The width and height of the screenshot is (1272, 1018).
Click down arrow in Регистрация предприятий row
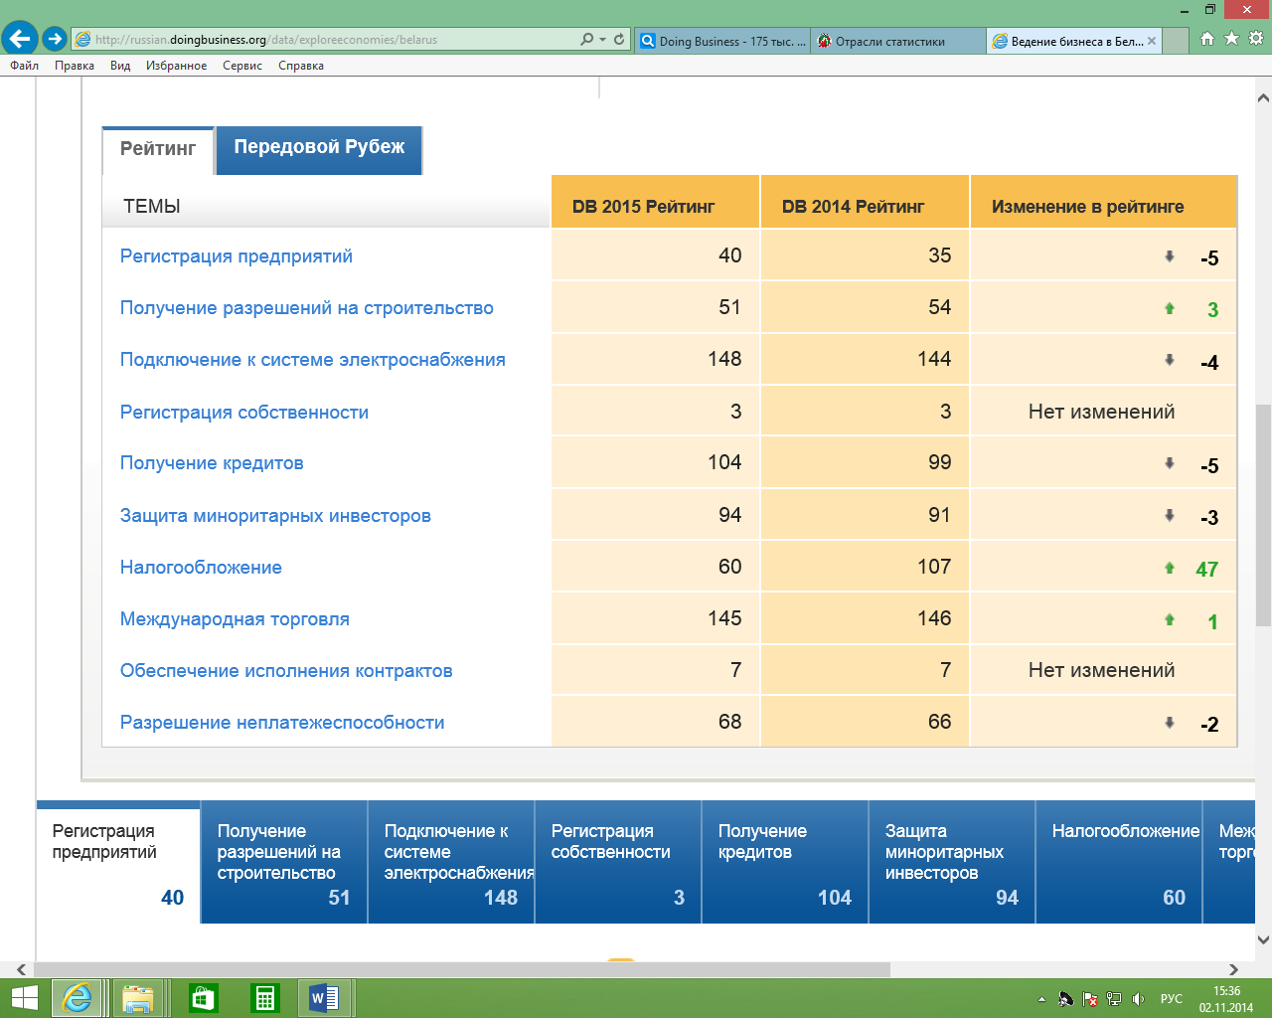coord(1170,256)
